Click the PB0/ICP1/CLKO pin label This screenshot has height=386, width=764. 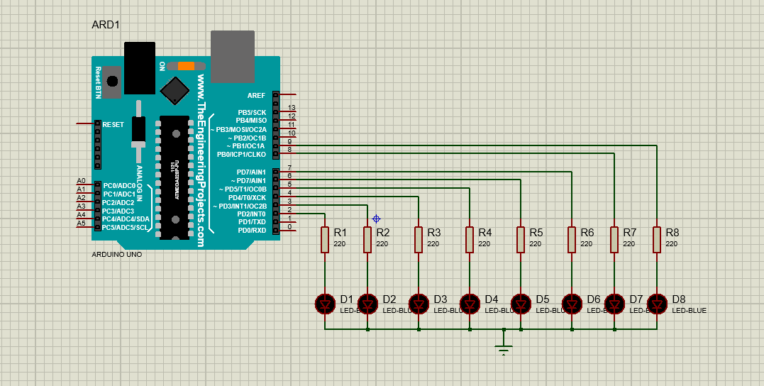coord(242,155)
